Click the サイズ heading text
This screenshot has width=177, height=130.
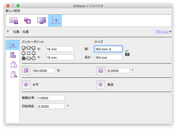coord(99,42)
